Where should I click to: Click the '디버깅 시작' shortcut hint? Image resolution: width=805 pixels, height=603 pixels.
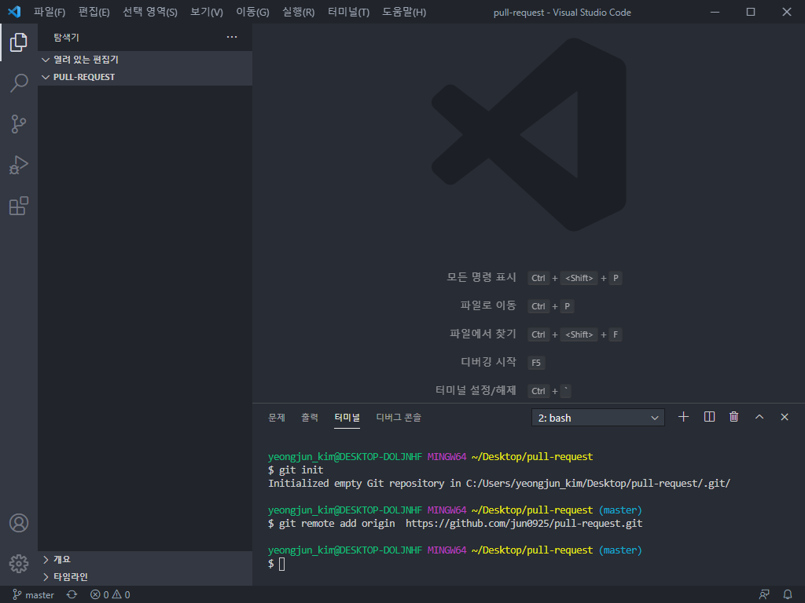click(x=488, y=362)
